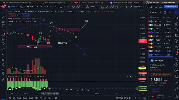Take a chart snapshot with camera icon
Screen dimensions: 179x100
pos(161,7)
